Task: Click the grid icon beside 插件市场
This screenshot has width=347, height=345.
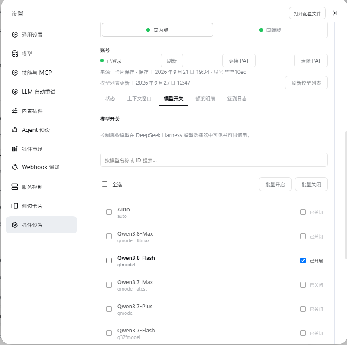Action: point(15,149)
